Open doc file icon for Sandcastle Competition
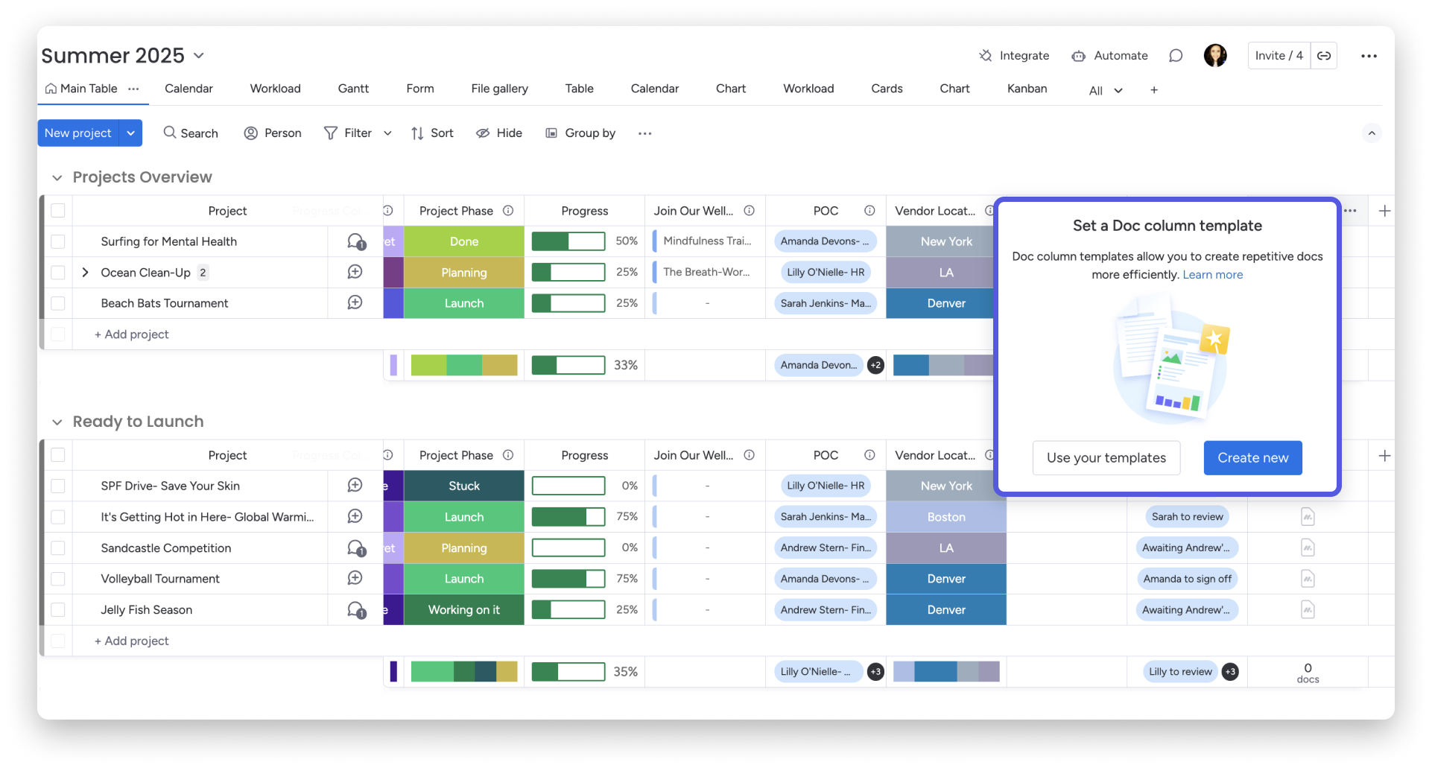 [x=1308, y=548]
